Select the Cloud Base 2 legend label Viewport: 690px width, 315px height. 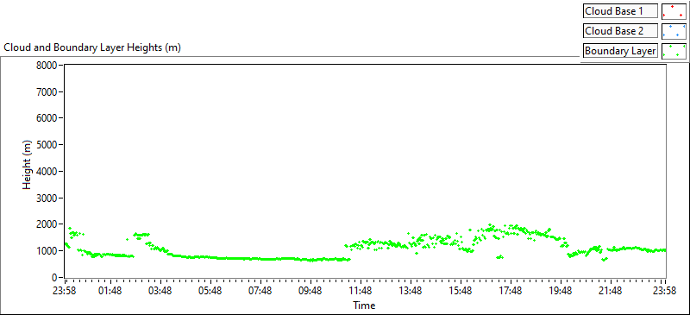pyautogui.click(x=620, y=31)
